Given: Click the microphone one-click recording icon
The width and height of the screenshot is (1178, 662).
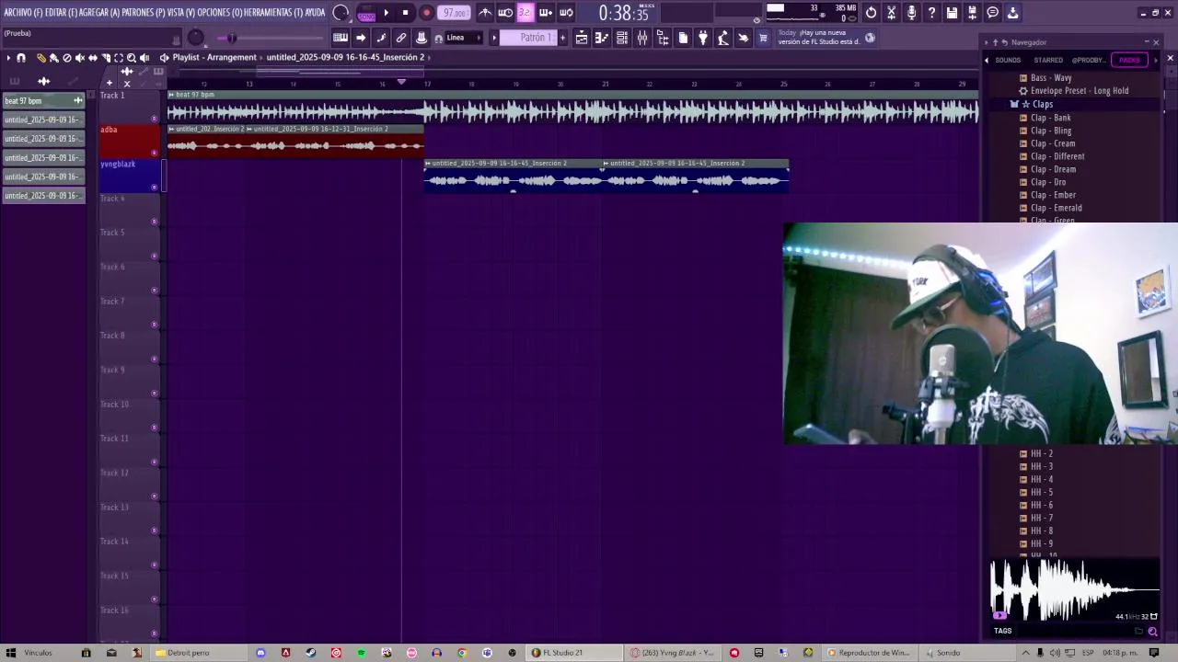Looking at the screenshot, I should tap(911, 13).
